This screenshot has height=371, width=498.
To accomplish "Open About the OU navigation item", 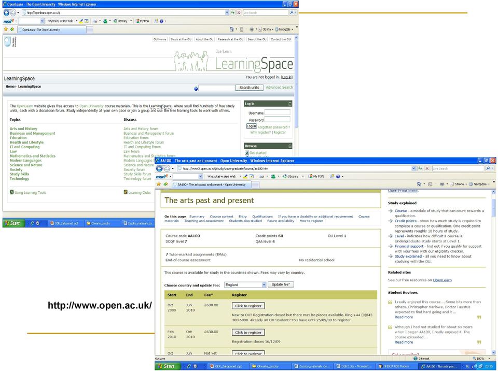I will [x=204, y=39].
